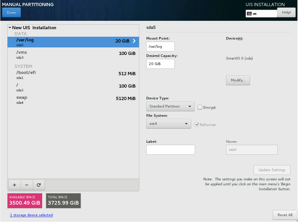Click the remove mount point minus icon

(27, 185)
